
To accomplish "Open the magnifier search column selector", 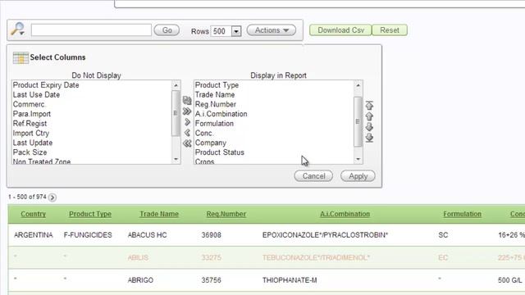I will point(18,29).
